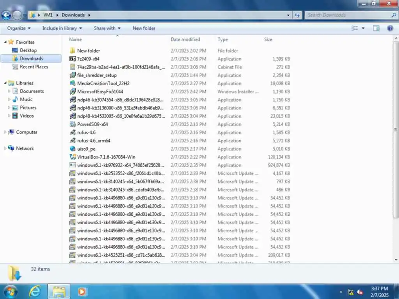
Task: Open the Organize dropdown menu
Action: [19, 28]
